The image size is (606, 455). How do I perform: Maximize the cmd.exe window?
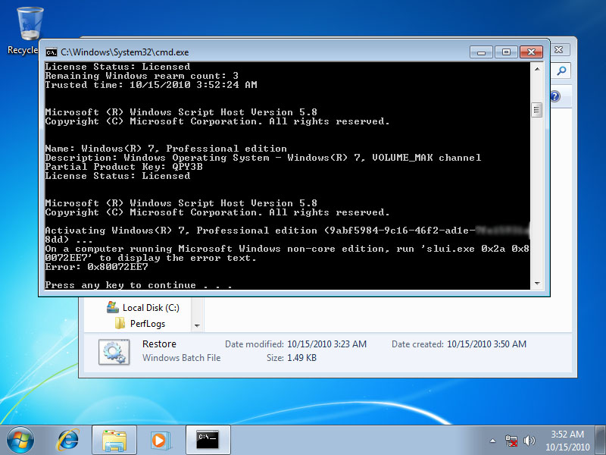click(506, 52)
